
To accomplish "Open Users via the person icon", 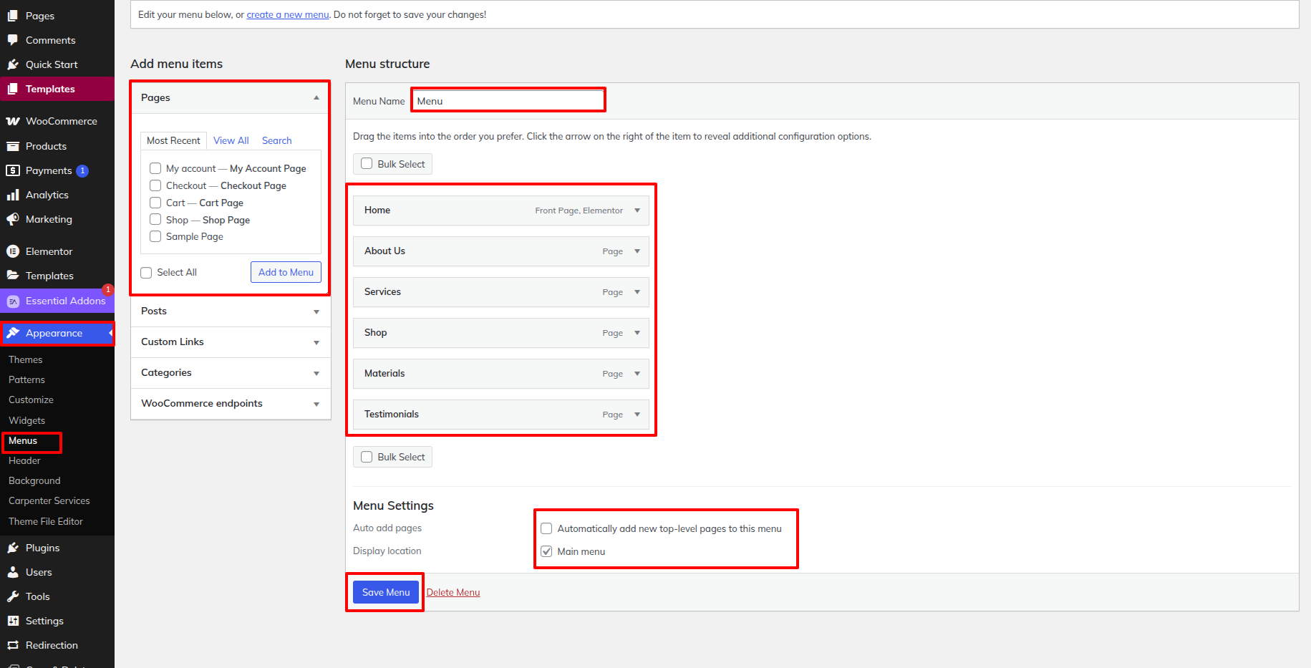I will click(13, 572).
